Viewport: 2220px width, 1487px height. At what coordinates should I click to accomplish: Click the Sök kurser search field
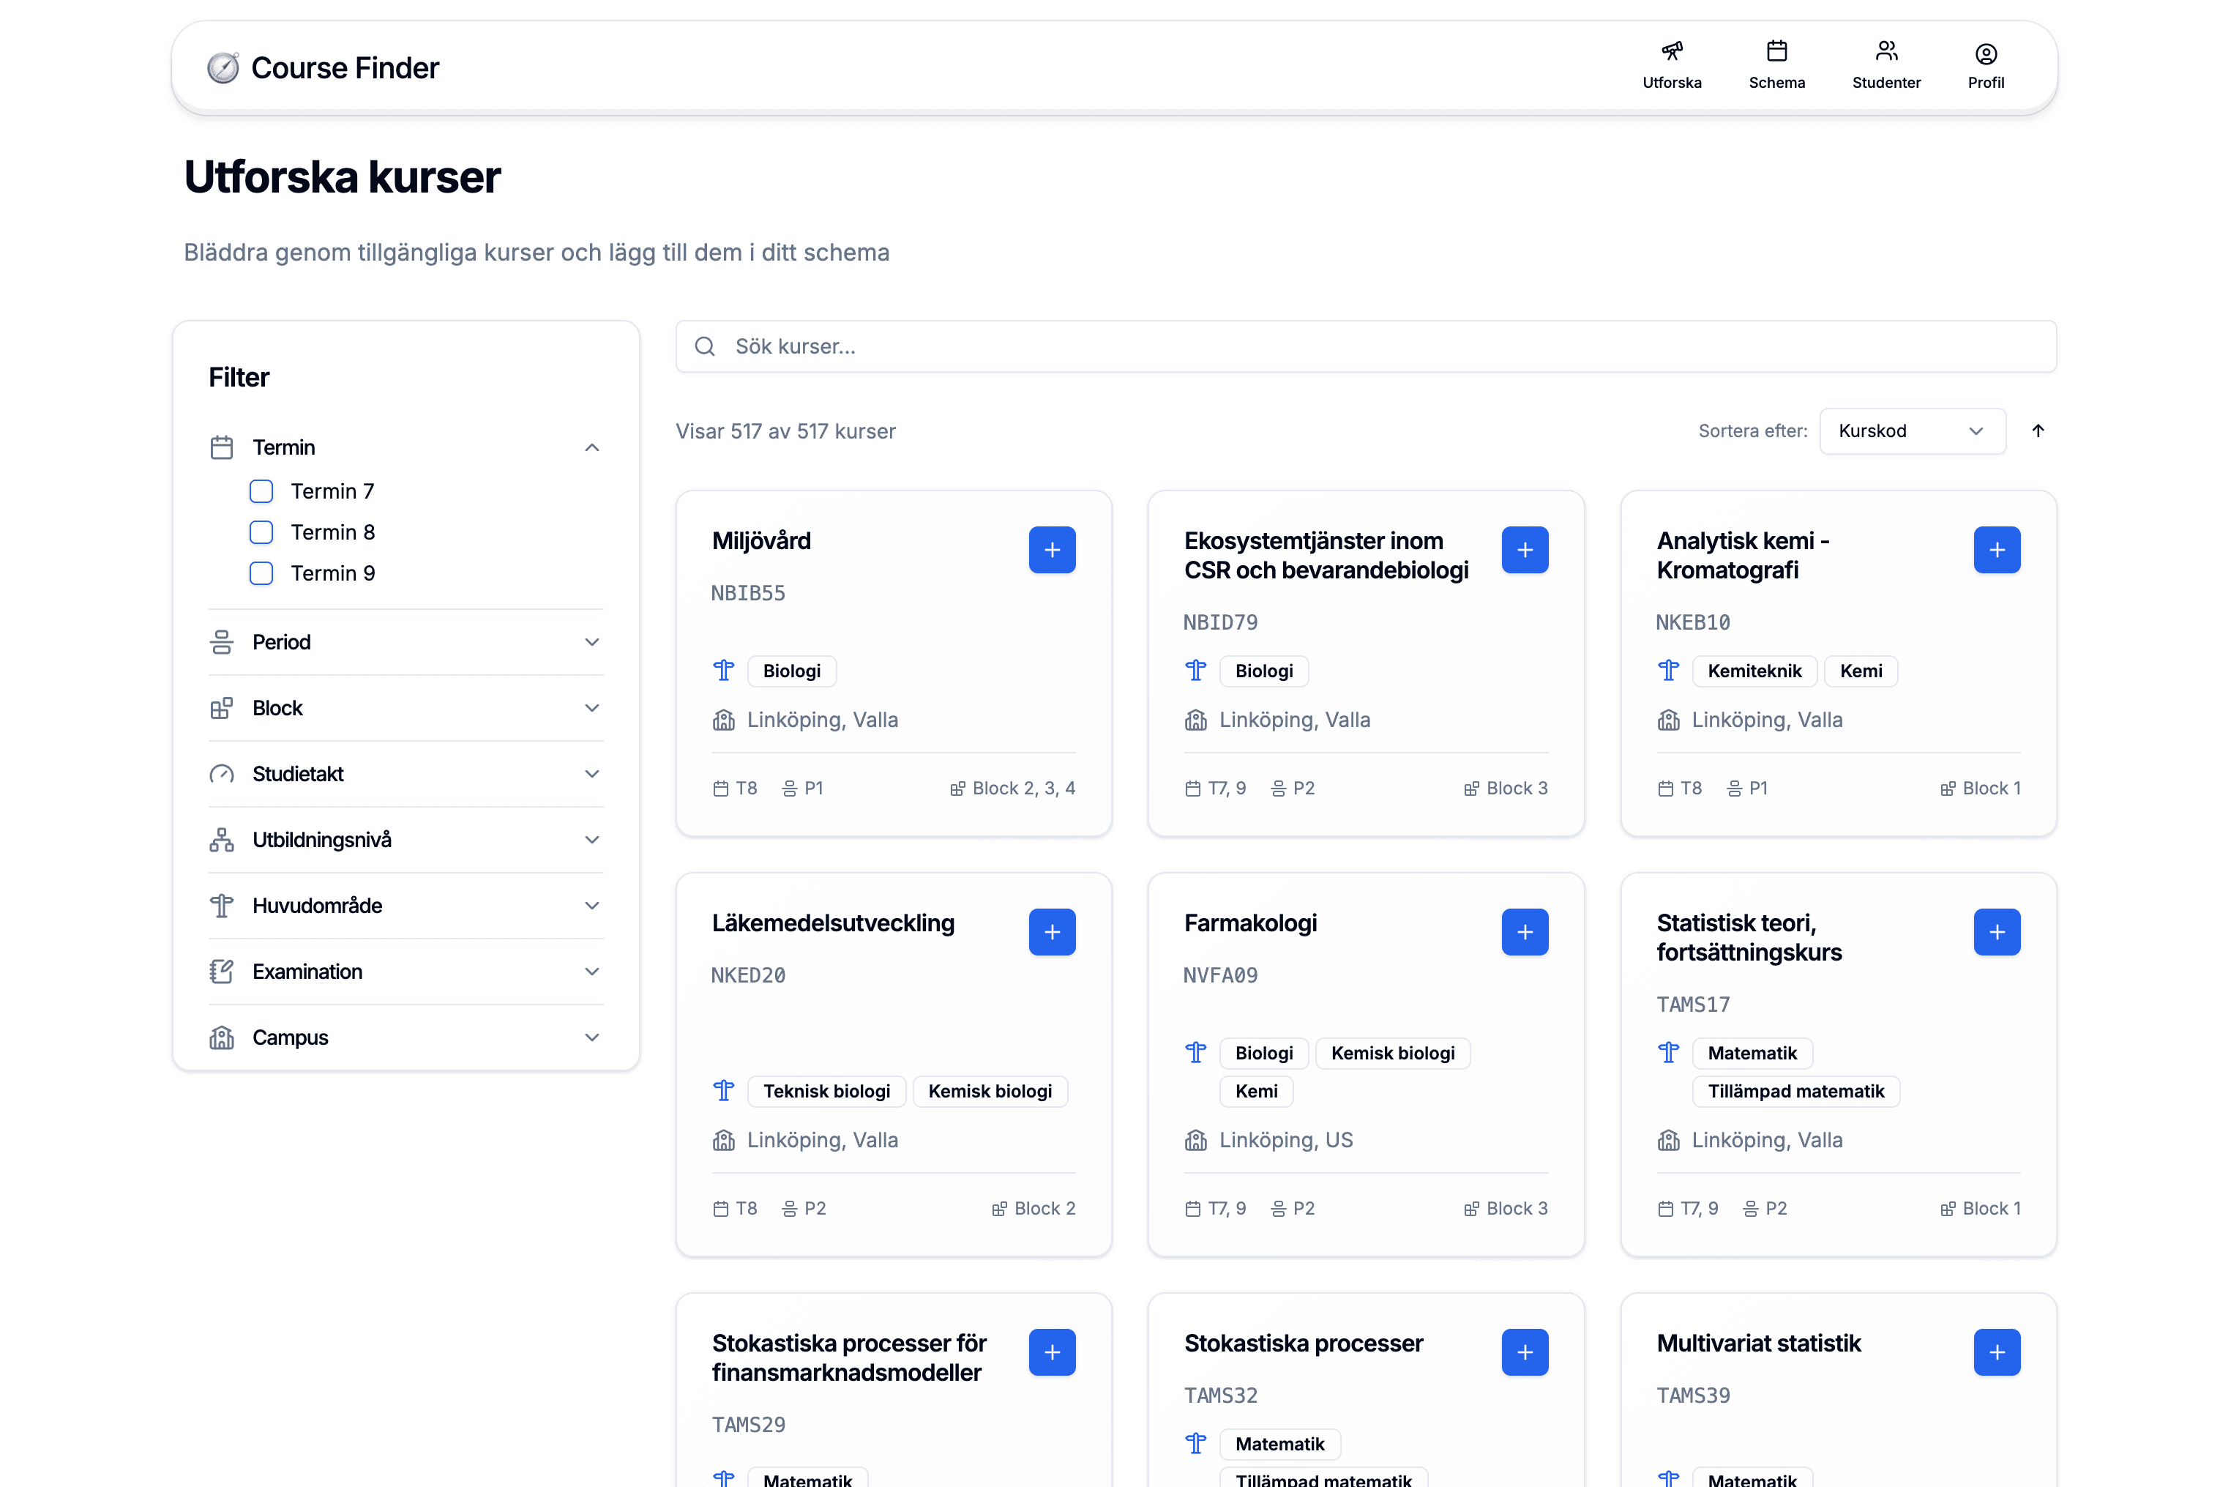(1365, 346)
